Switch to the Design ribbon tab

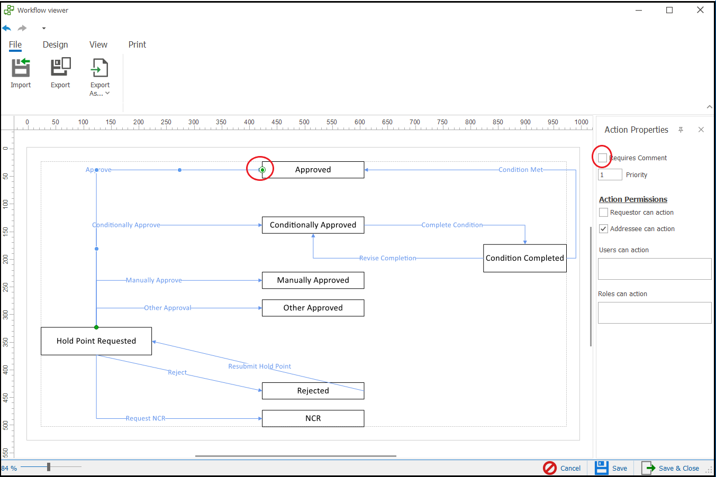point(56,45)
